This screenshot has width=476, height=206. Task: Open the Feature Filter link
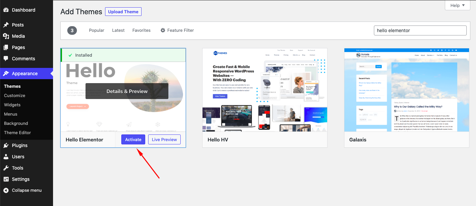tap(181, 30)
